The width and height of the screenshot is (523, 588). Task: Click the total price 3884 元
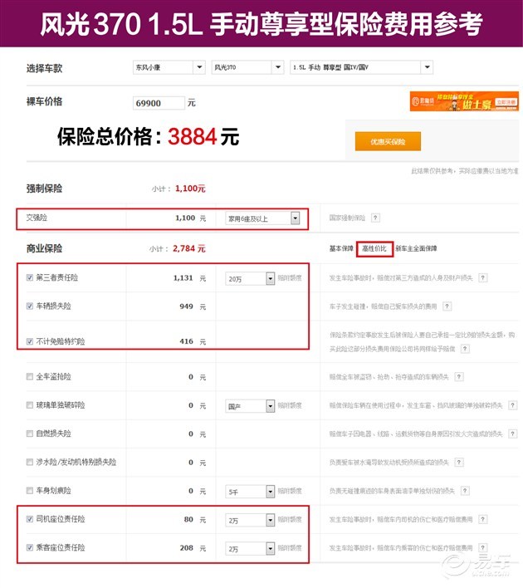(203, 136)
